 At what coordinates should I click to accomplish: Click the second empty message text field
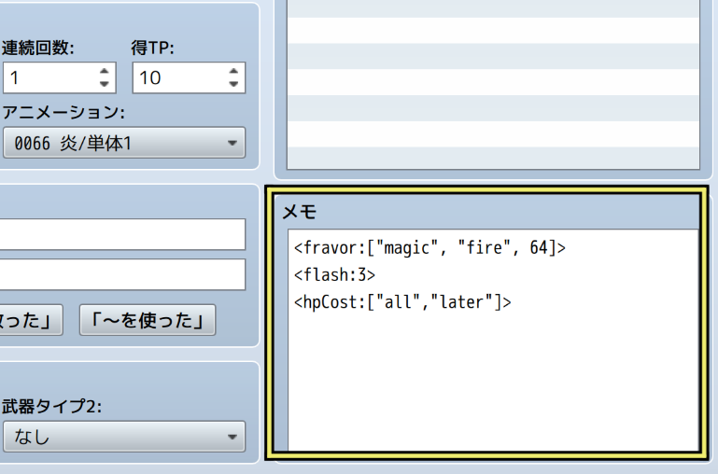coord(121,274)
